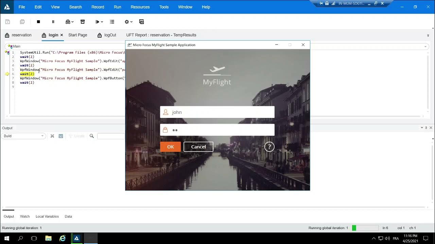Toggle word wrap icon in Output pane
Image resolution: width=435 pixels, height=244 pixels.
click(61, 136)
